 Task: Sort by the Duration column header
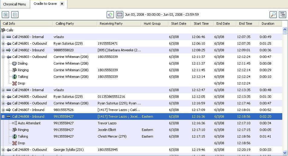(268, 24)
